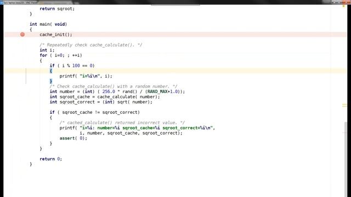Click the 'int i;' declaration
The image size is (351, 197).
[x=47, y=50]
